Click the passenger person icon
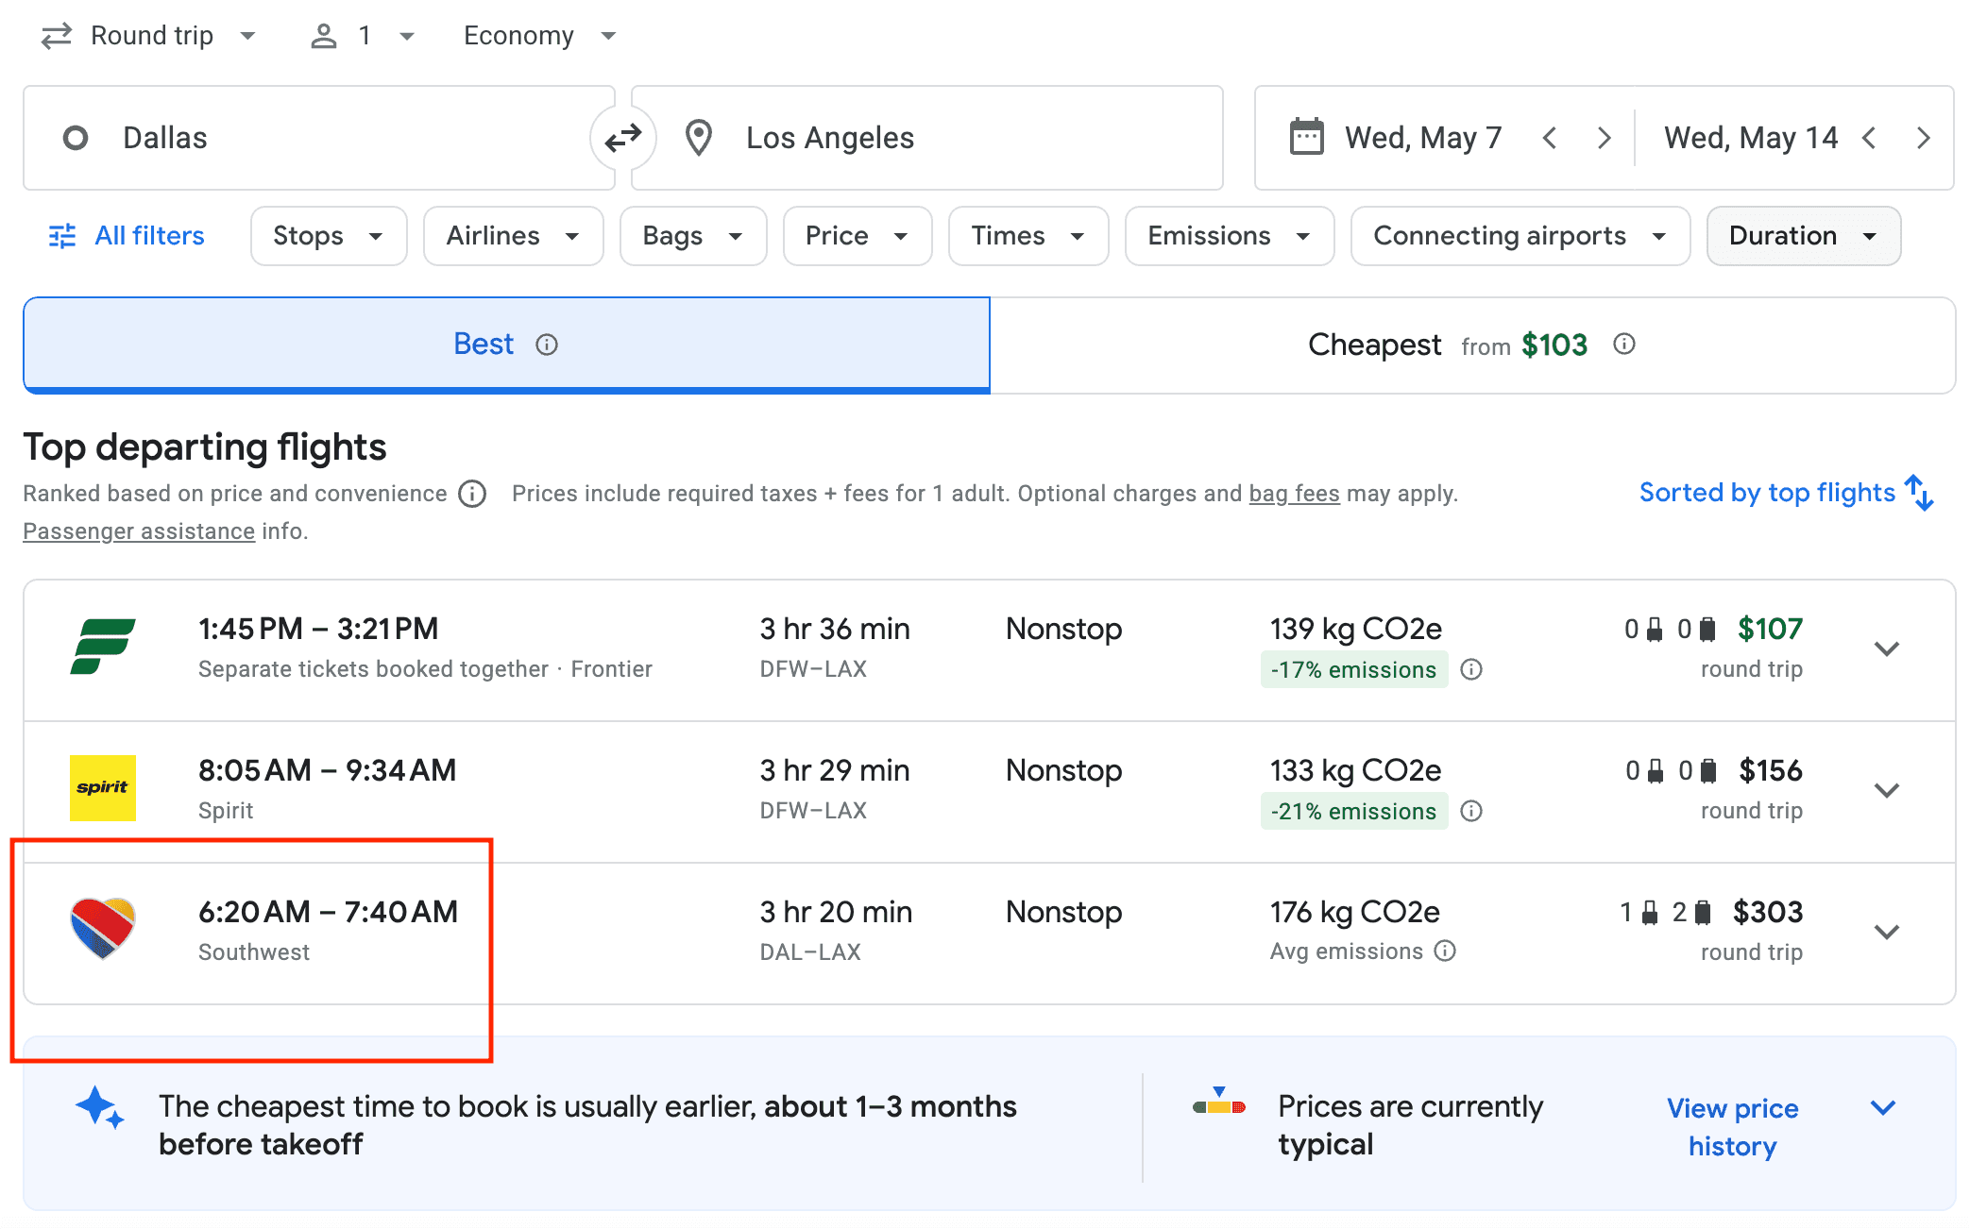This screenshot has width=1970, height=1229. [x=324, y=36]
